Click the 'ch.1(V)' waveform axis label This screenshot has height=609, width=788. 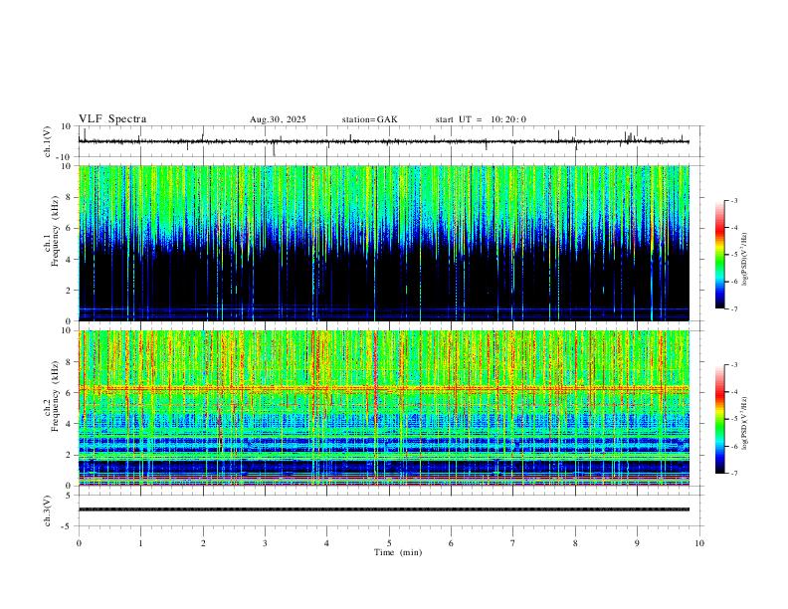pos(48,141)
